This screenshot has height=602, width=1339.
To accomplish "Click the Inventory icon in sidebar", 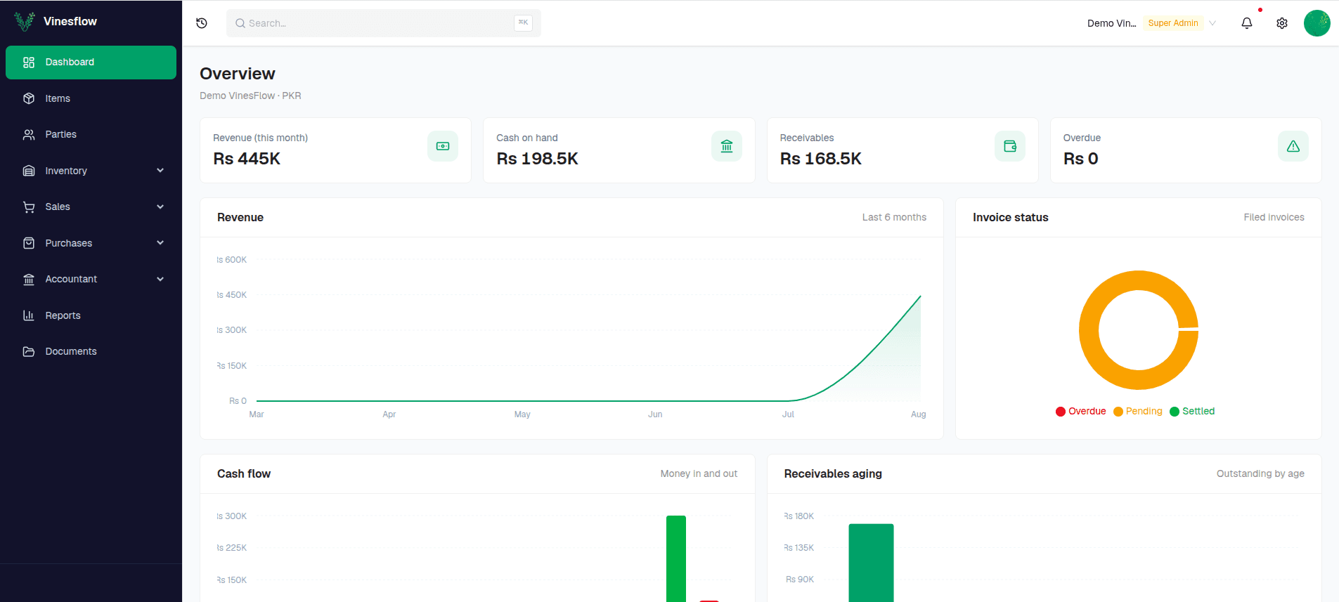I will [x=29, y=171].
